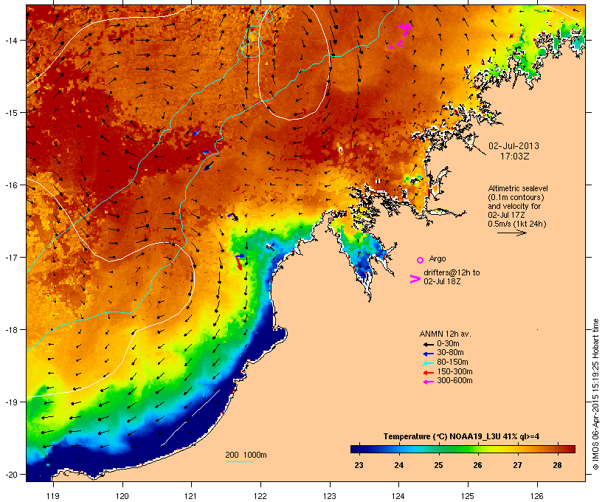Screen dimensions: 605x502
Task: Click the Temperature NOAA19_L3U title
Action: coord(461,436)
